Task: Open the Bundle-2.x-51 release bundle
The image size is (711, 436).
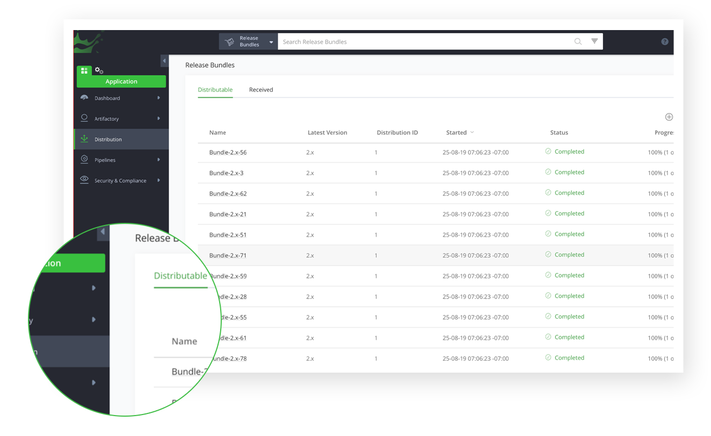Action: 228,235
